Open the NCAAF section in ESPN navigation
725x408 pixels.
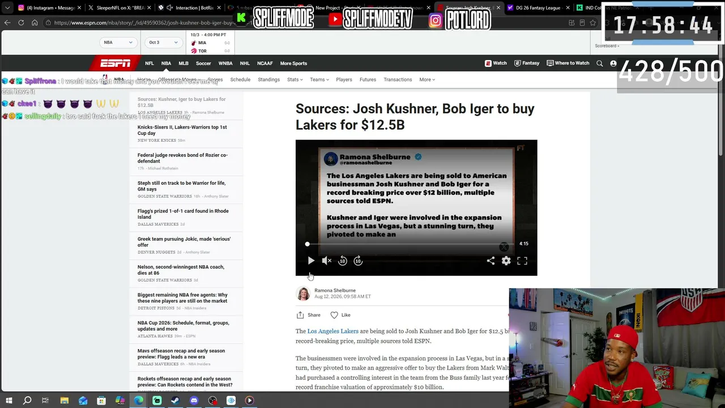coord(265,63)
